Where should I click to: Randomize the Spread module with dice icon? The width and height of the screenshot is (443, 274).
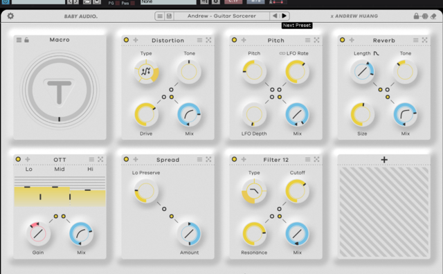pyautogui.click(x=208, y=159)
